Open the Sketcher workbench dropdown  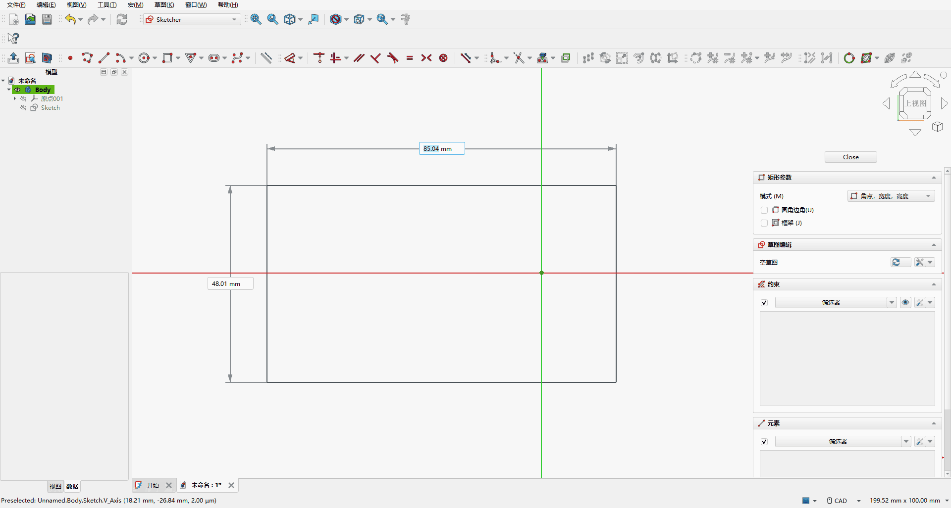tap(192, 19)
